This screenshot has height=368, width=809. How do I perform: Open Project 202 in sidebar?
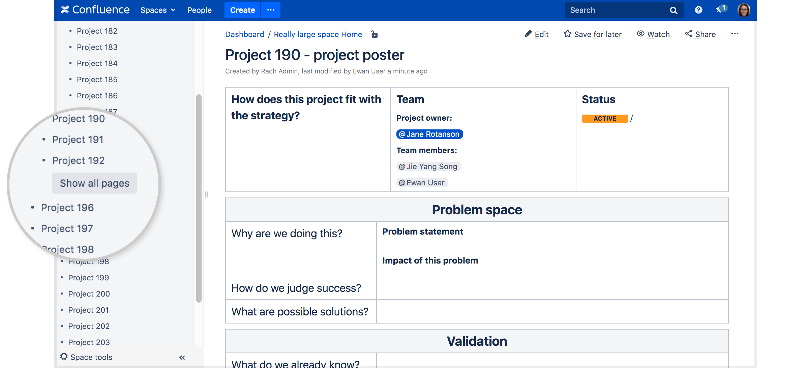pos(89,326)
